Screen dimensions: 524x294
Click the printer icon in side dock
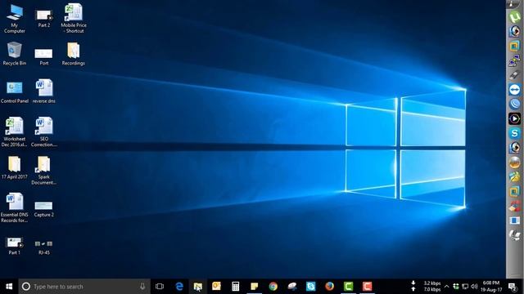[x=515, y=235]
